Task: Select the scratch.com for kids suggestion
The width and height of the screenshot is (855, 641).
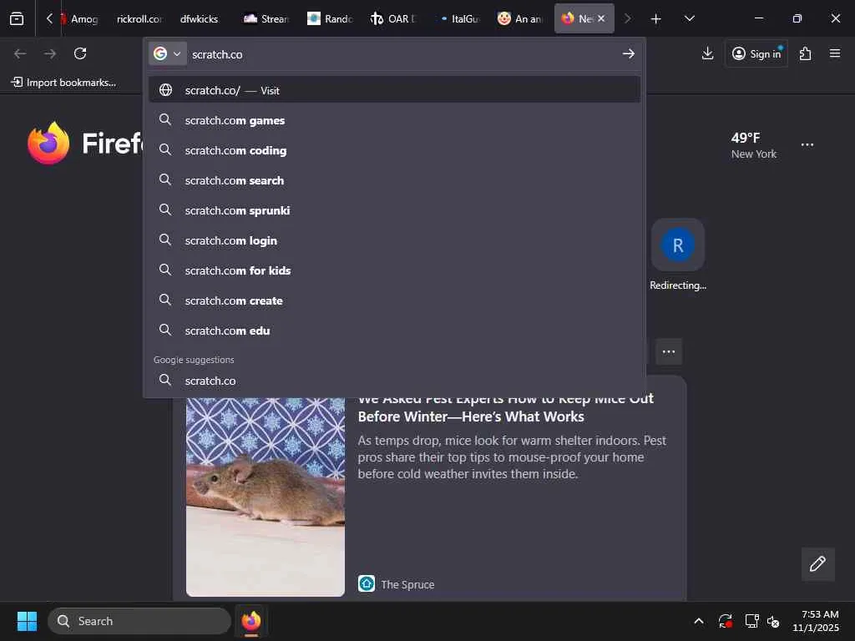Action: coord(394,270)
